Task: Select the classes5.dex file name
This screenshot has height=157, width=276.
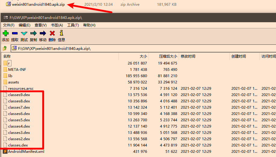Action: click(x=19, y=120)
